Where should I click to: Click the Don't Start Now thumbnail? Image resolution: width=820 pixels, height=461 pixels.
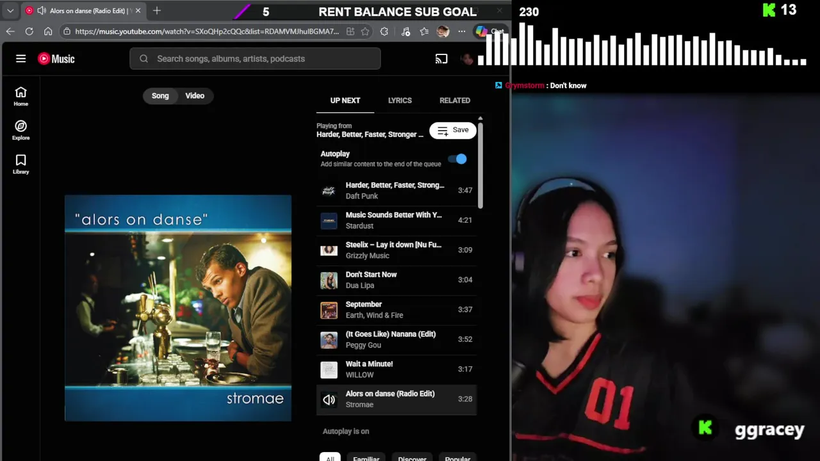click(x=329, y=280)
